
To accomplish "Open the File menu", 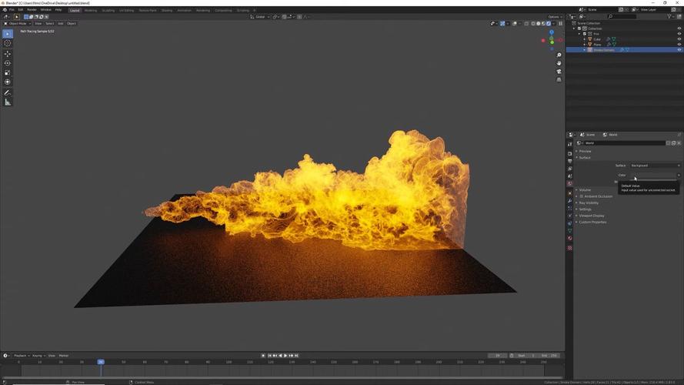I will (x=12, y=9).
